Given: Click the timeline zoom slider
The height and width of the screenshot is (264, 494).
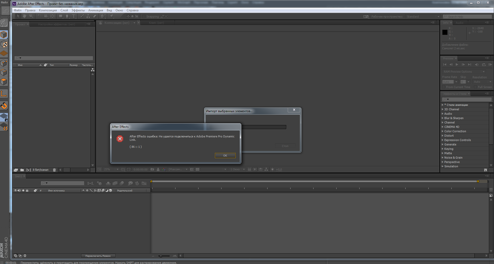Looking at the screenshot, I should pos(164,256).
